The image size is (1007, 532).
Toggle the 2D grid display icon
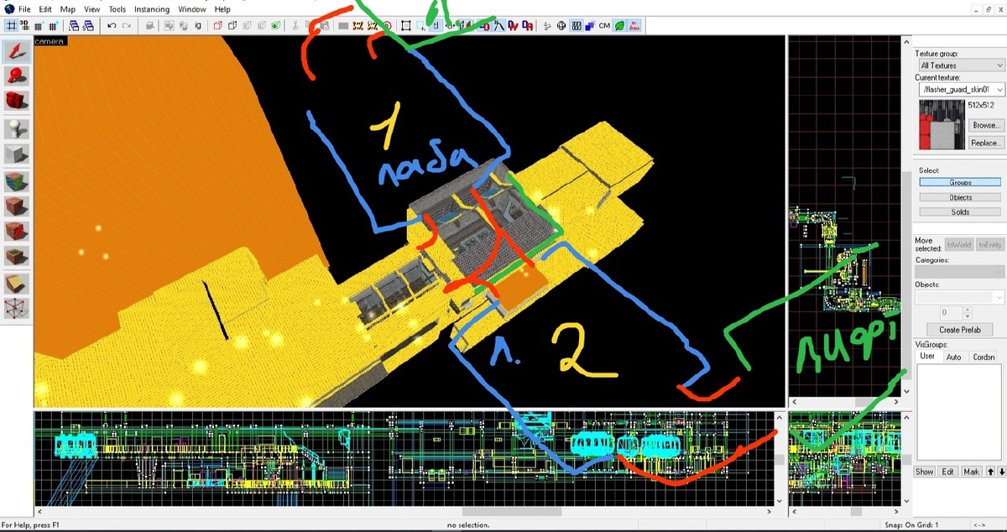pos(12,26)
